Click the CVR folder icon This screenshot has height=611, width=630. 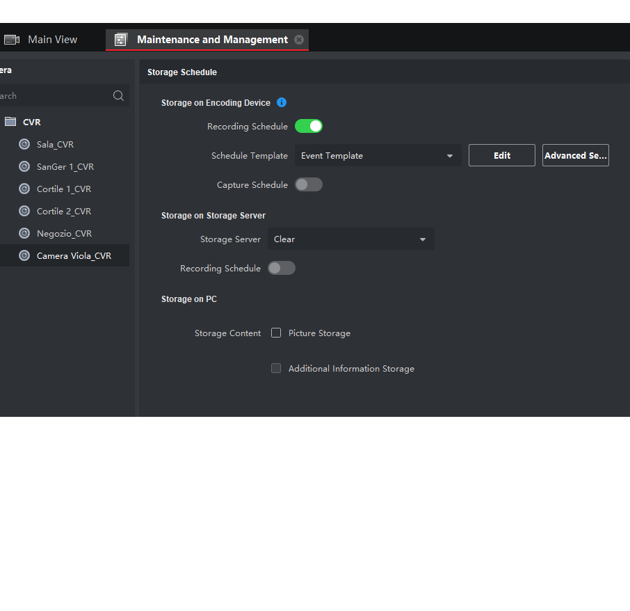[10, 122]
